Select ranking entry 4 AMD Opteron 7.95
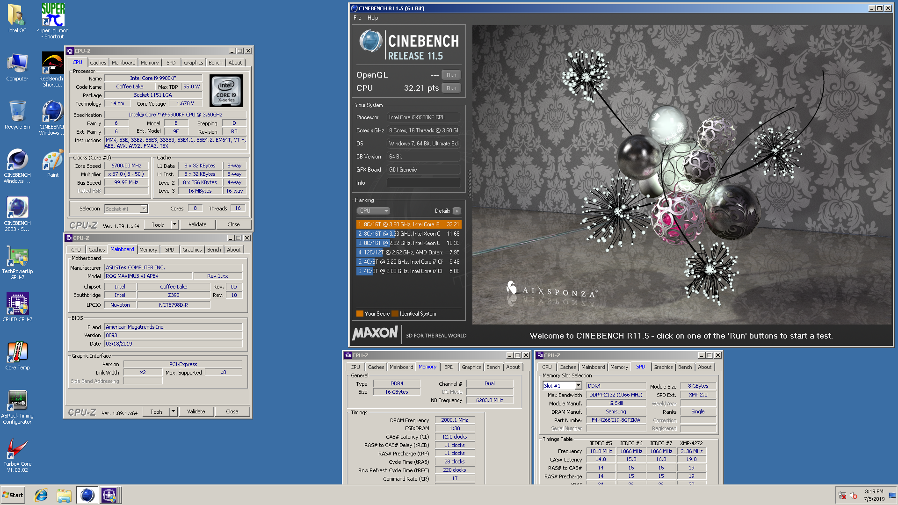 409,252
